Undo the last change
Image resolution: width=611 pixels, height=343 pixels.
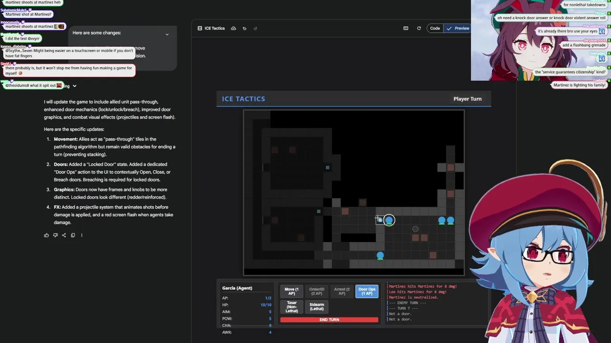pyautogui.click(x=244, y=28)
